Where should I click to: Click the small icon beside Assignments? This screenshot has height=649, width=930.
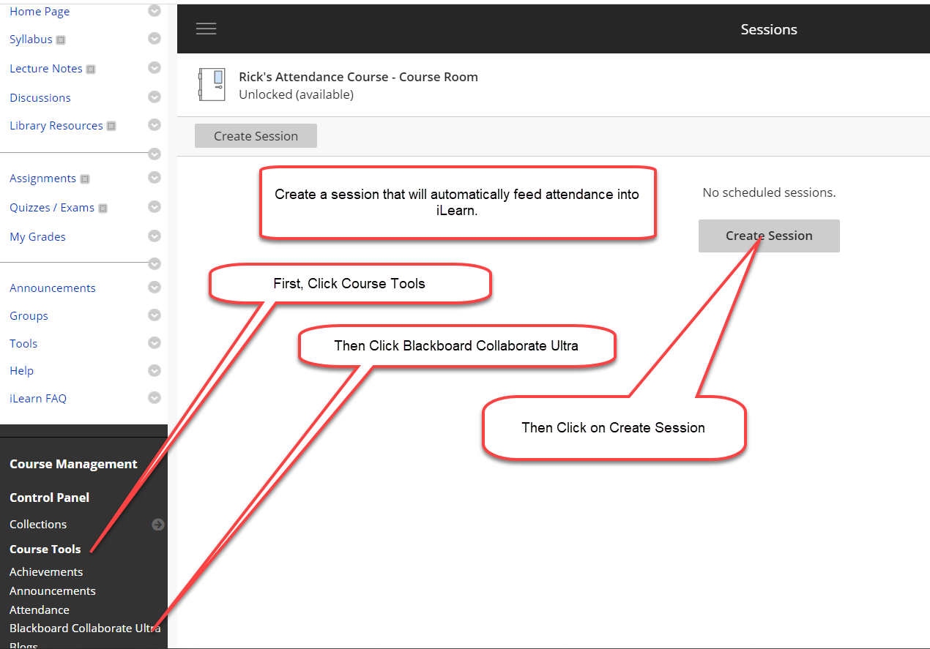[85, 179]
